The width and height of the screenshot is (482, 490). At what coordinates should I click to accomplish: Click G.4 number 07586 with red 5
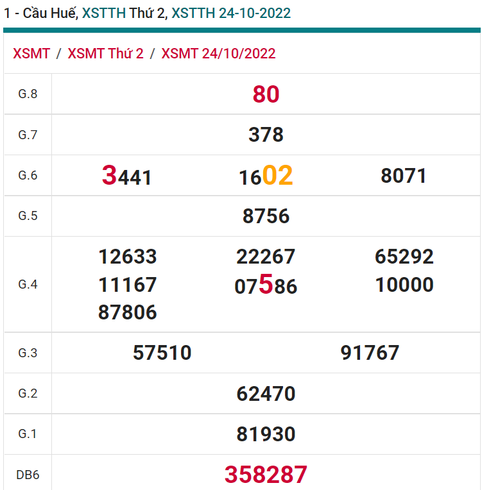click(266, 285)
